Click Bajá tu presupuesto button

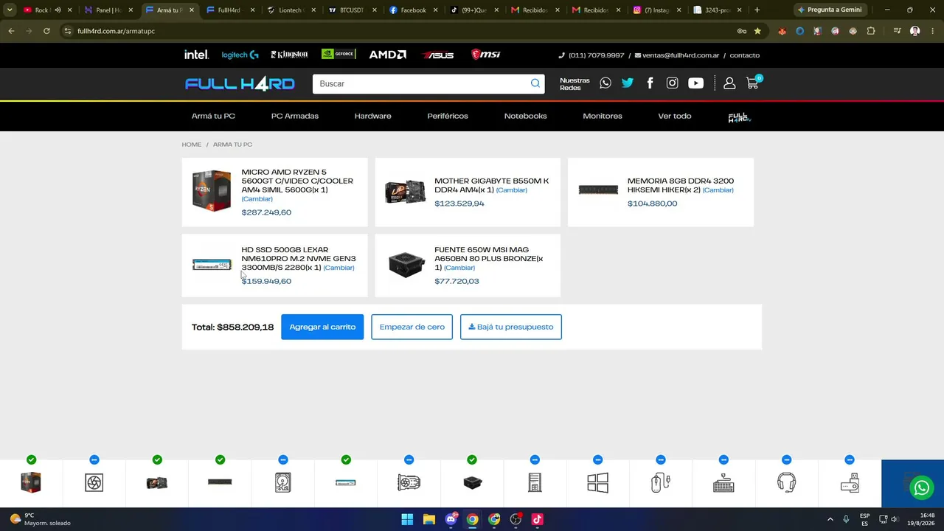511,327
